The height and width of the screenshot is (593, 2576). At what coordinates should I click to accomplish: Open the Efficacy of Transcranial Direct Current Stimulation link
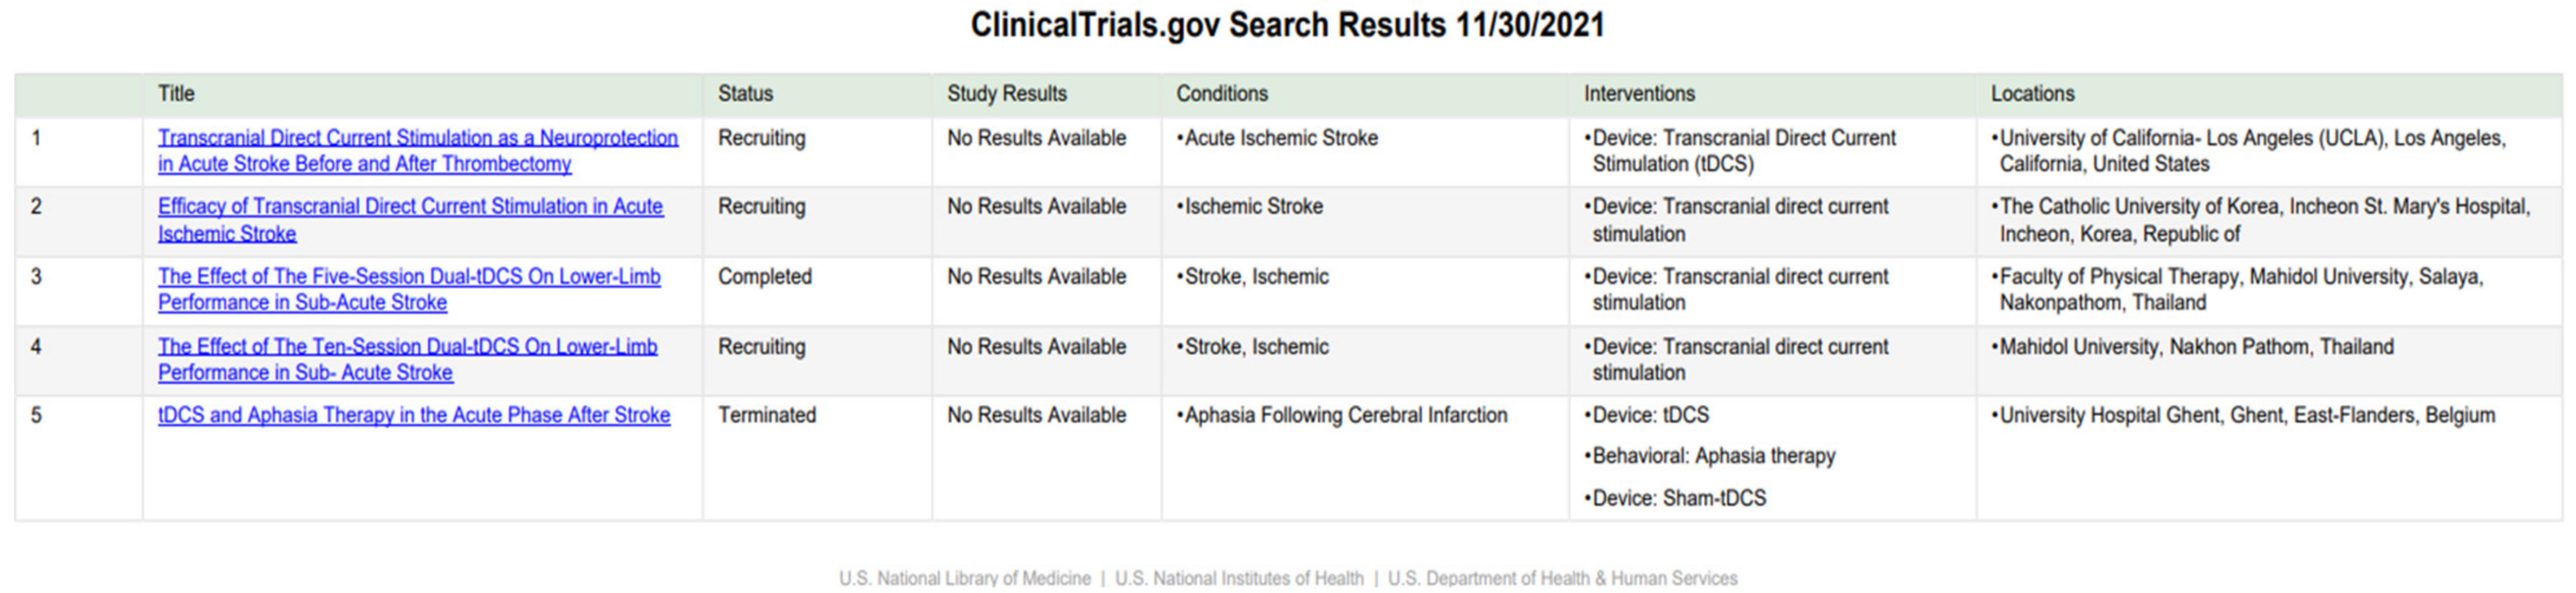[410, 207]
